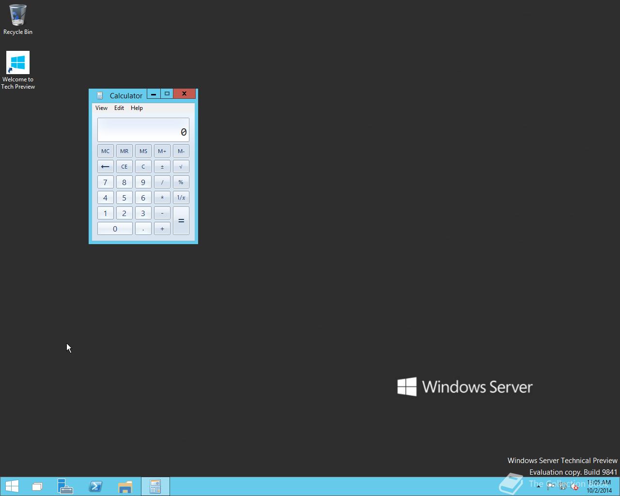Screen dimensions: 620x496
Task: Open Welcome to Tech Preview shortcut
Action: click(x=18, y=71)
